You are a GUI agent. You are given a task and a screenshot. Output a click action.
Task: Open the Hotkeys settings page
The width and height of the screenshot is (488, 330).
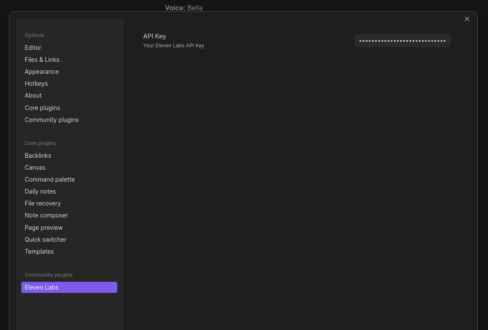[36, 84]
